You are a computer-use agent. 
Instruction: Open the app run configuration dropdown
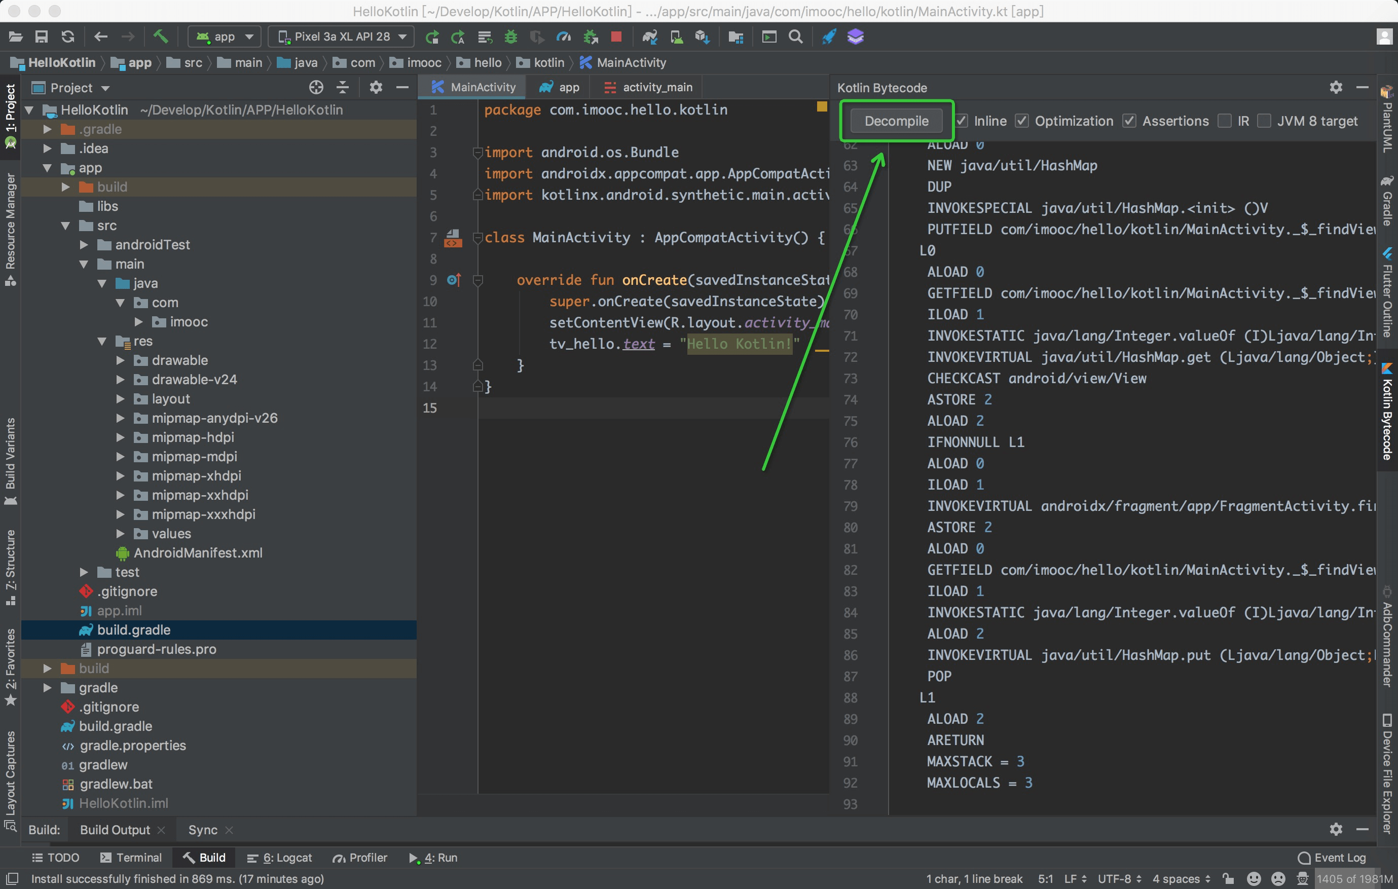(225, 37)
